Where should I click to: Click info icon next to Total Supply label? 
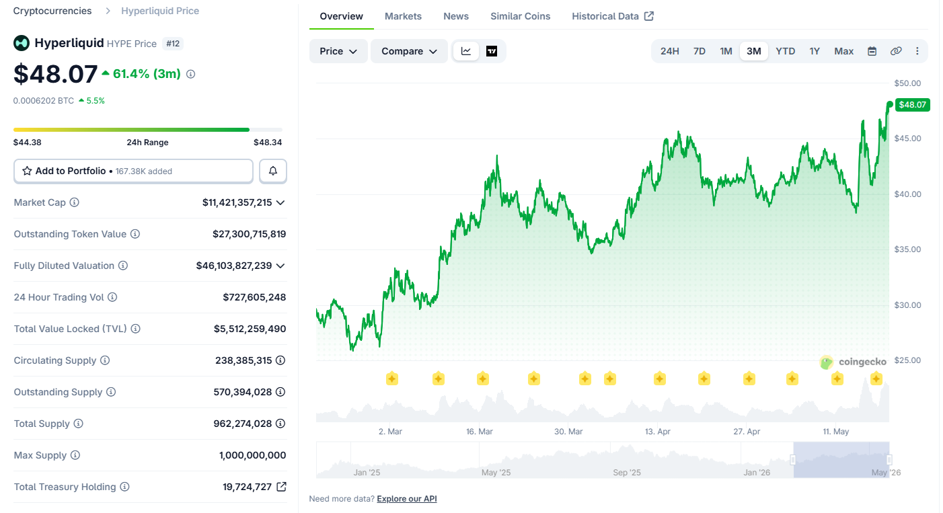(78, 424)
